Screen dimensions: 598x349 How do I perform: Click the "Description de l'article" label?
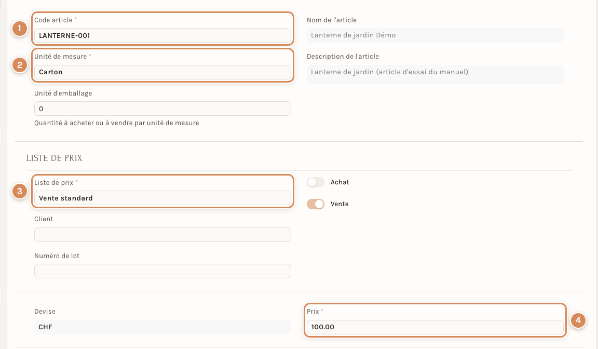coord(343,57)
